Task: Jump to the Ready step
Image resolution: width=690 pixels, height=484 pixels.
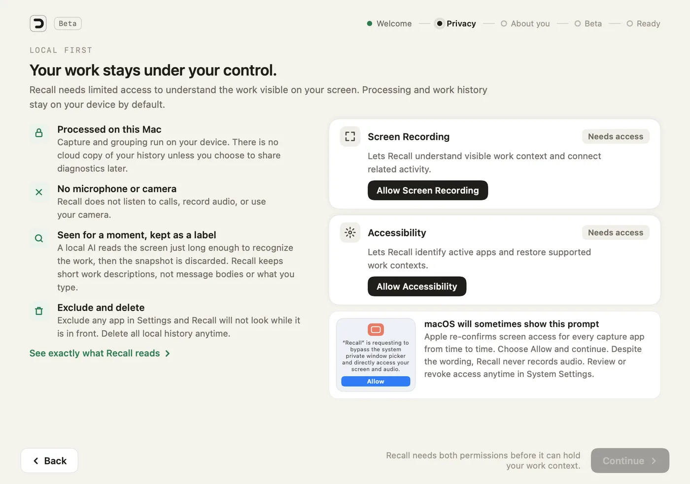Action: click(643, 24)
